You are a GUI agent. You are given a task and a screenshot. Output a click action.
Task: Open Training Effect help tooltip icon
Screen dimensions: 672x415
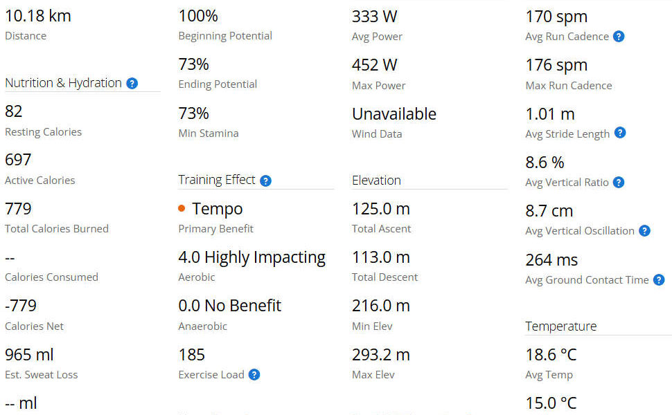[x=265, y=181]
